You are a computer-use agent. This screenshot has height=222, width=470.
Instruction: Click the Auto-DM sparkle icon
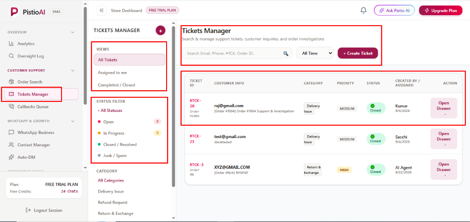(11, 157)
